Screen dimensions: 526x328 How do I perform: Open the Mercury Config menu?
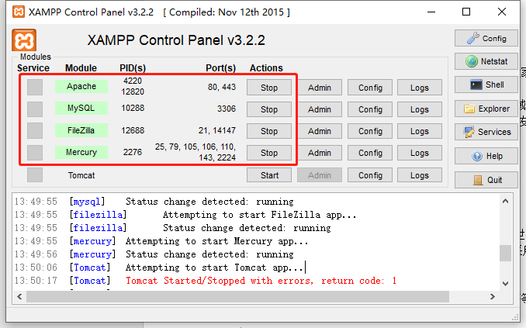coord(370,153)
